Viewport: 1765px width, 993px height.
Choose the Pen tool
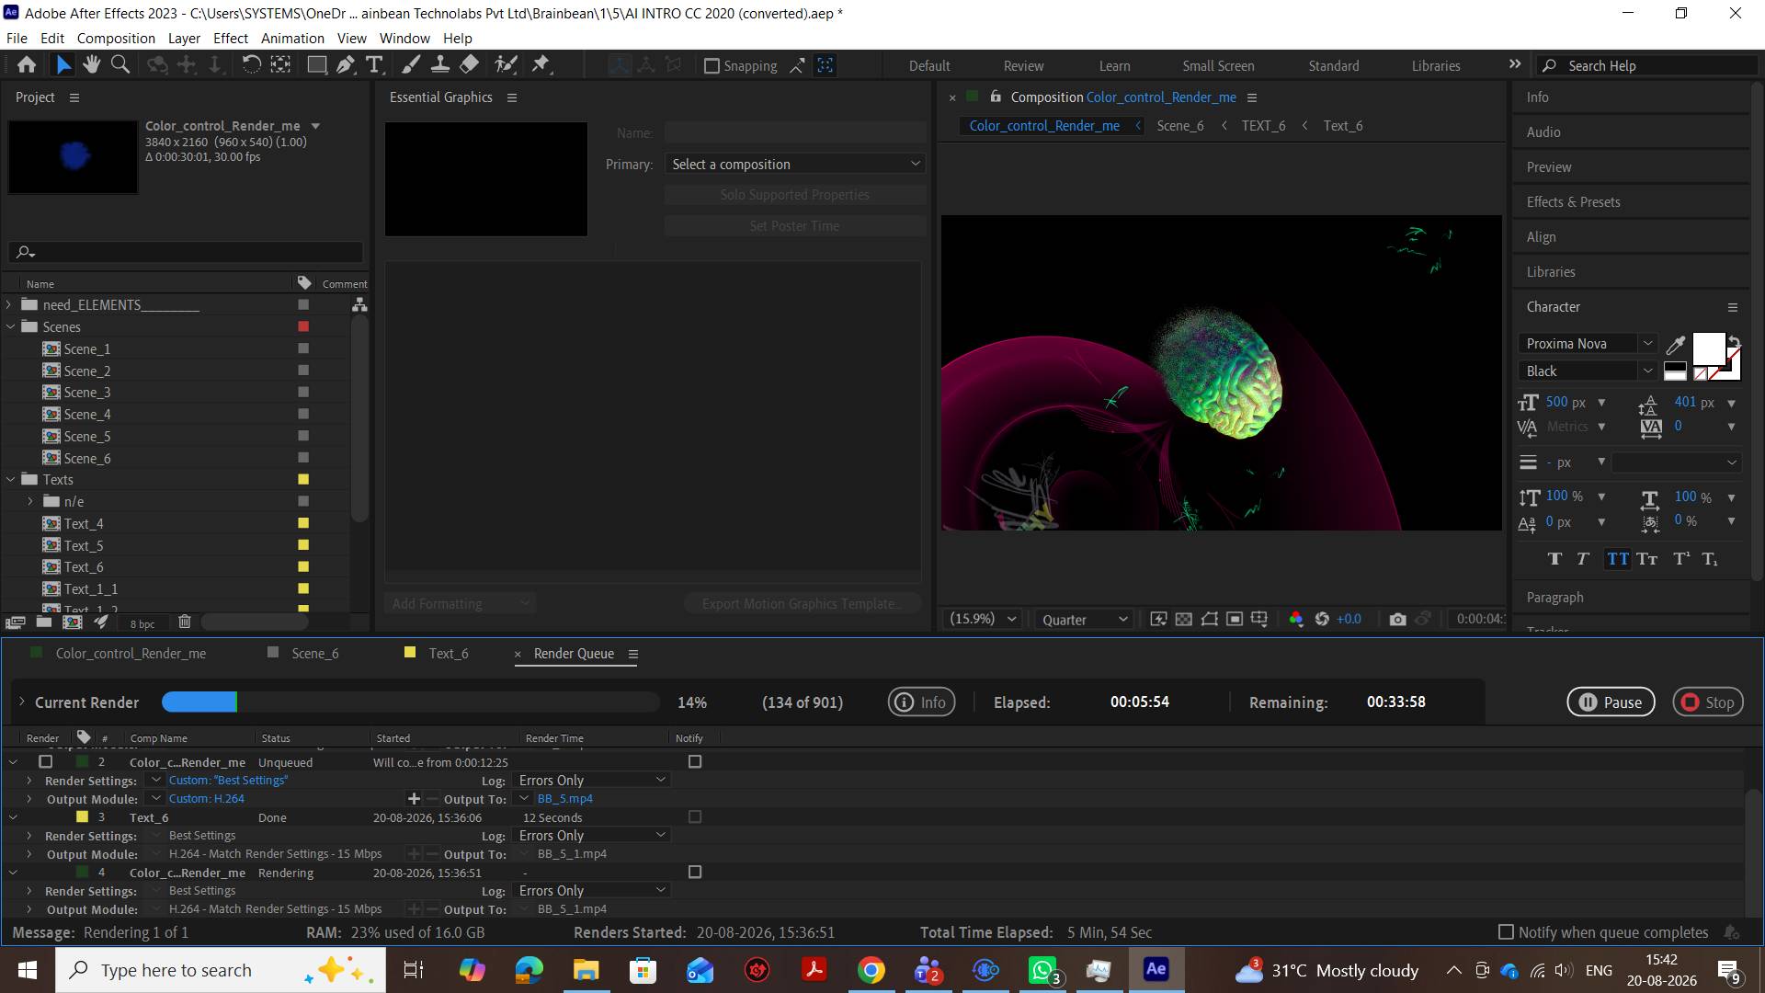click(x=346, y=64)
